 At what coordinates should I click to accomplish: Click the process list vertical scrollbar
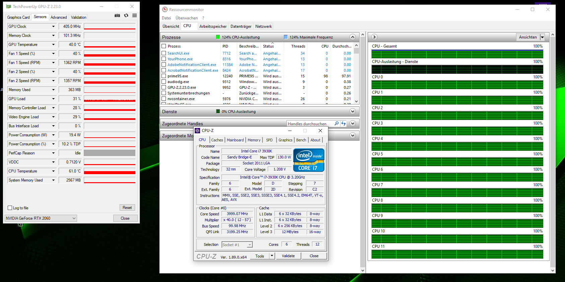[x=356, y=73]
